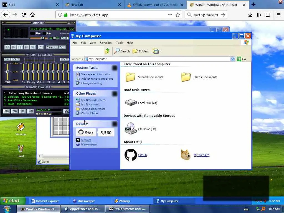Click equalizer PREAMP slider
The width and height of the screenshot is (284, 213).
click(7, 72)
